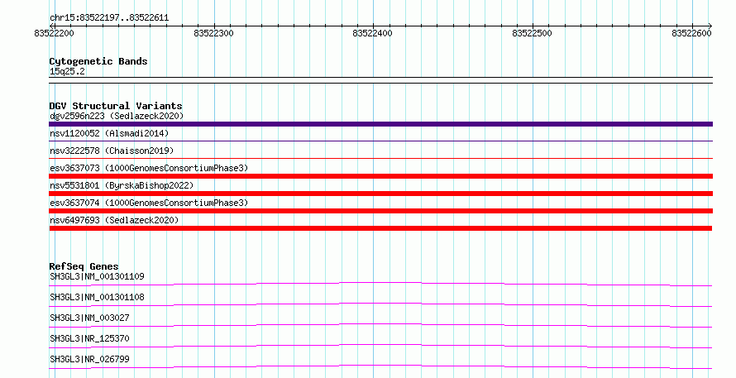Viewport: 736px width, 378px height.
Task: Click ruler position 83522400
Action: pyautogui.click(x=373, y=33)
